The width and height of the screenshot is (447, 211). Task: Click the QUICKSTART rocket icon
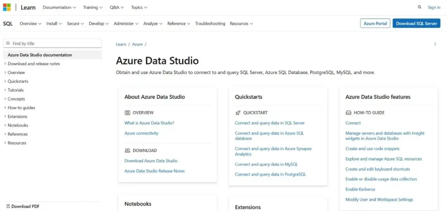238,113
